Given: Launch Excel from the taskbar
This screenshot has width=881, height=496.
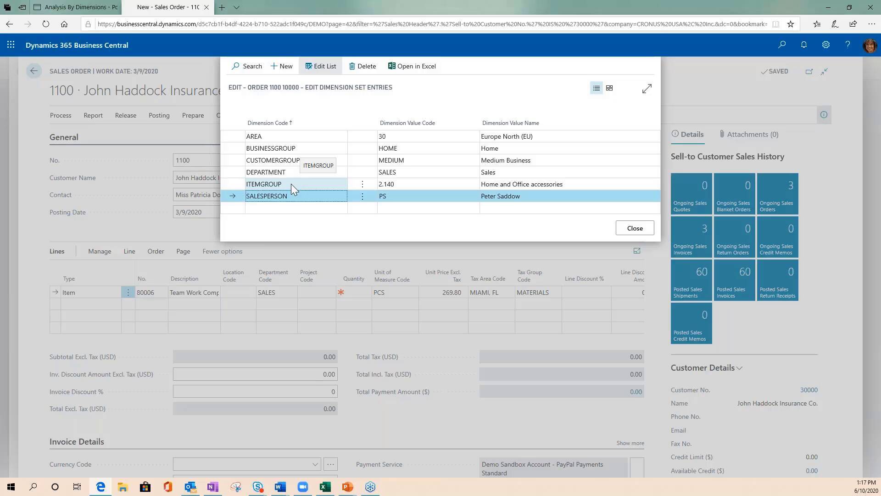Looking at the screenshot, I should point(325,487).
